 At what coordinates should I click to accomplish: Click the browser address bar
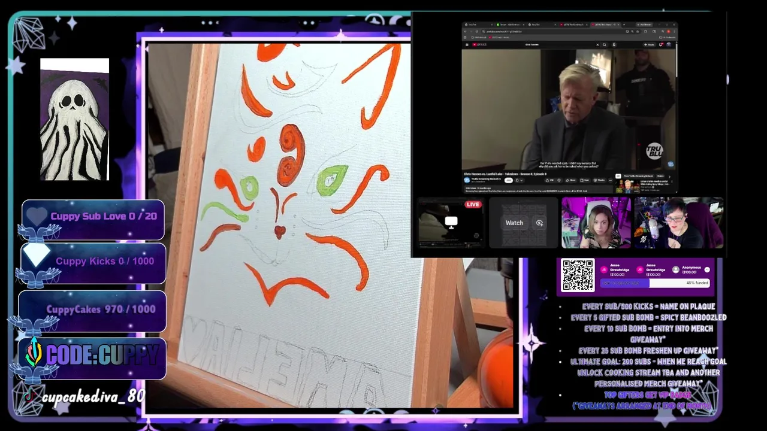561,32
